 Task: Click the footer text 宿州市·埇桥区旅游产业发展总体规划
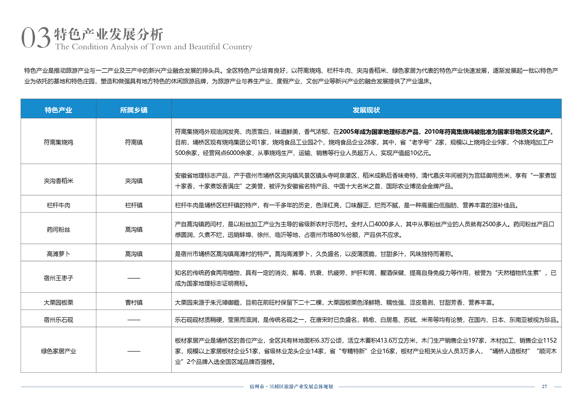pyautogui.click(x=291, y=387)
